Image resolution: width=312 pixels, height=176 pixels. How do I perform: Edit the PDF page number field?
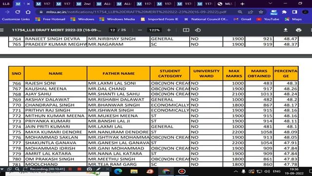point(113,30)
